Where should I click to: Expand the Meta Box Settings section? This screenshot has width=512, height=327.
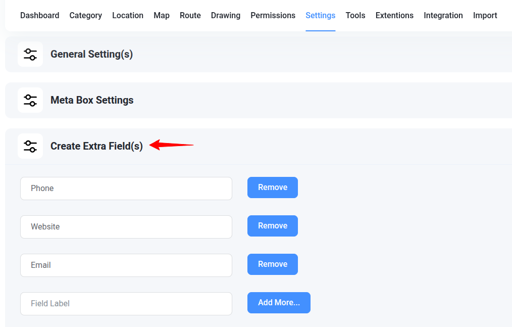(x=92, y=100)
